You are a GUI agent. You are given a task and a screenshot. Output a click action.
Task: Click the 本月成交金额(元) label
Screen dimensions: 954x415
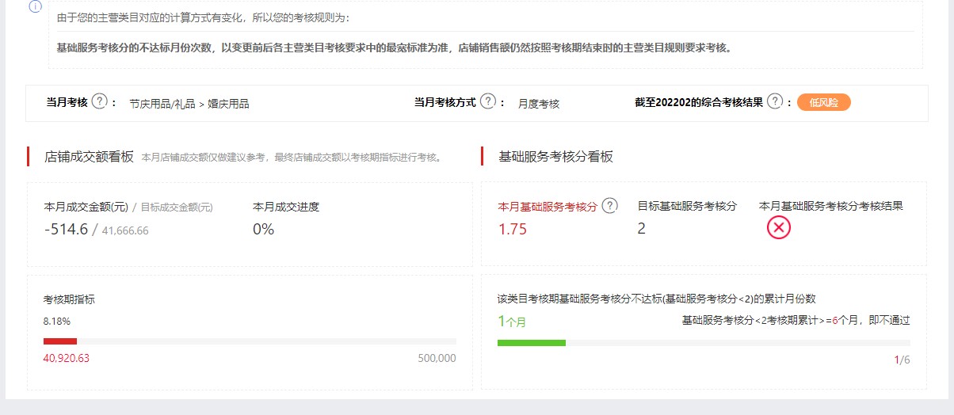coord(86,207)
